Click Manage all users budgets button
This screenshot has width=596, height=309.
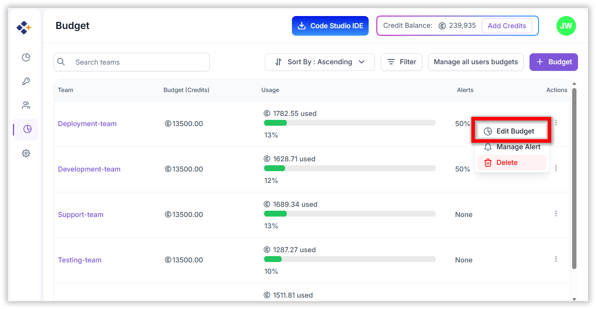[x=475, y=62]
